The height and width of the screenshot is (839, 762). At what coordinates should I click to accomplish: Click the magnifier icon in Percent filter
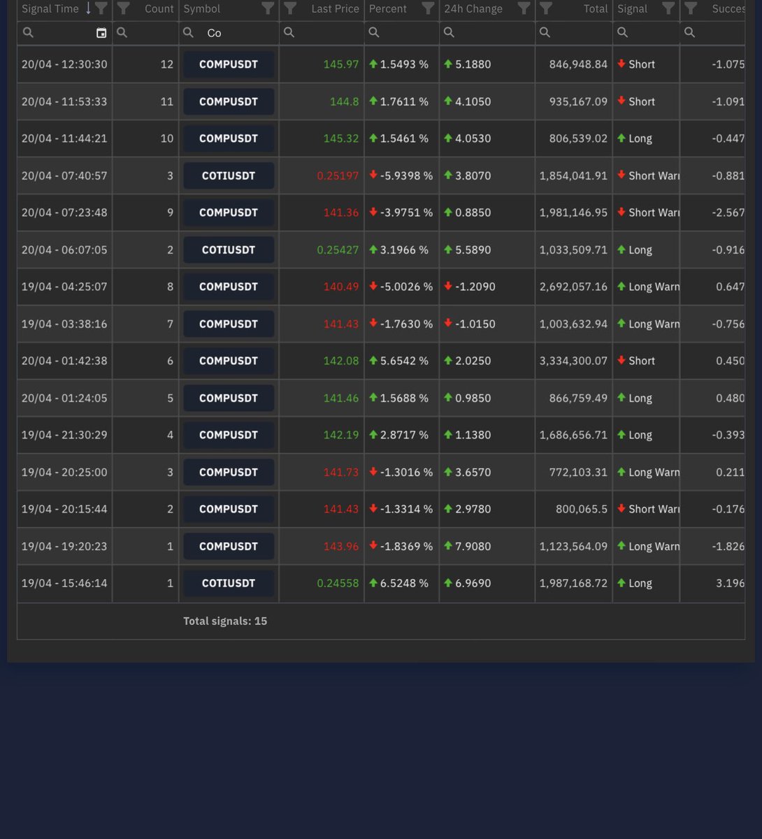point(374,32)
